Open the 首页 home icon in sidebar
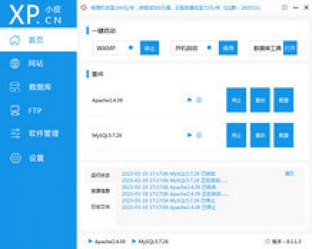This screenshot has width=312, height=249. coord(15,40)
